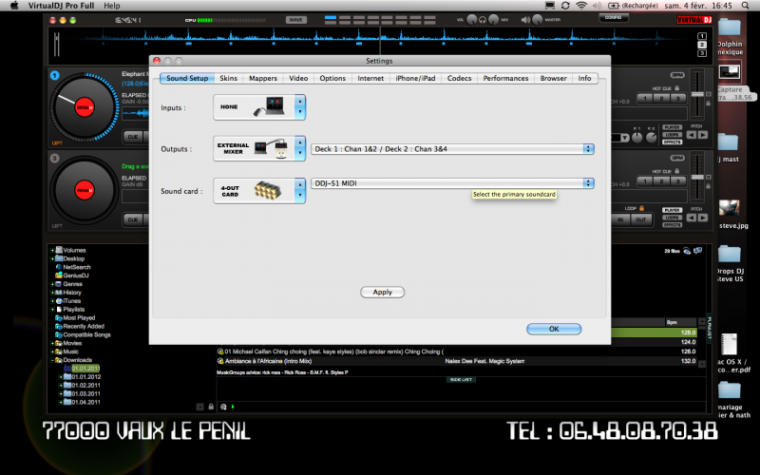Select EFFECTS mode on the lower deck
Viewport: 760px width, 475px height.
pos(672,224)
